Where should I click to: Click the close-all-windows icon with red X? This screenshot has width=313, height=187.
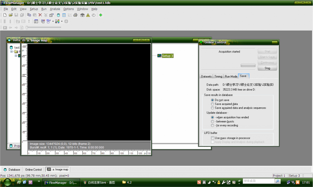(x=43, y=21)
